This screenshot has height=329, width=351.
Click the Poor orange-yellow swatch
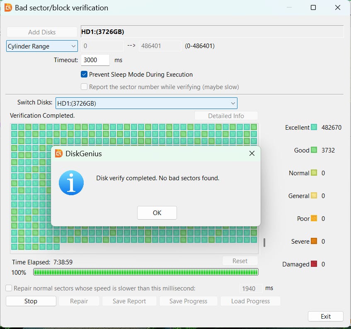(314, 218)
